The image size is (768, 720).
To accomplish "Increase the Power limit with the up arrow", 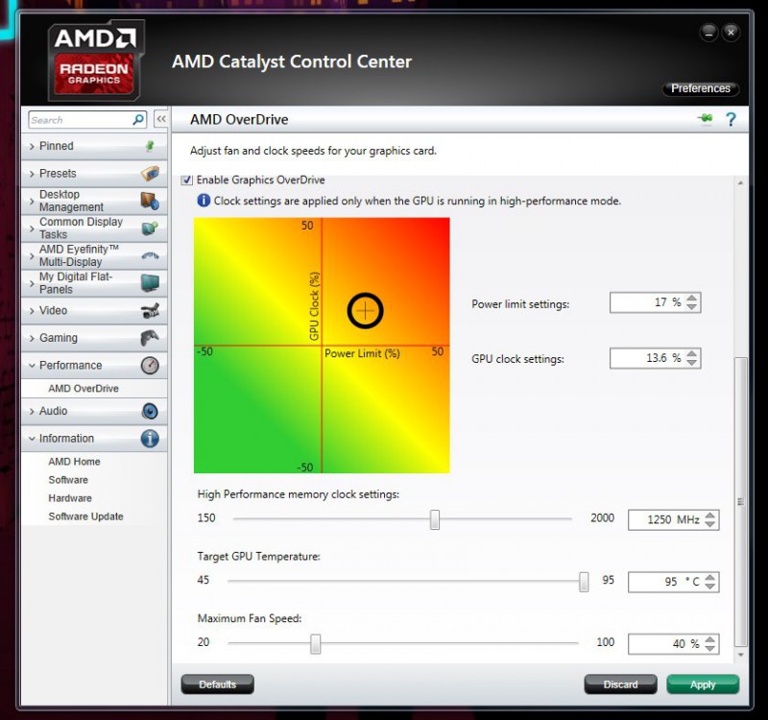I will click(x=691, y=298).
